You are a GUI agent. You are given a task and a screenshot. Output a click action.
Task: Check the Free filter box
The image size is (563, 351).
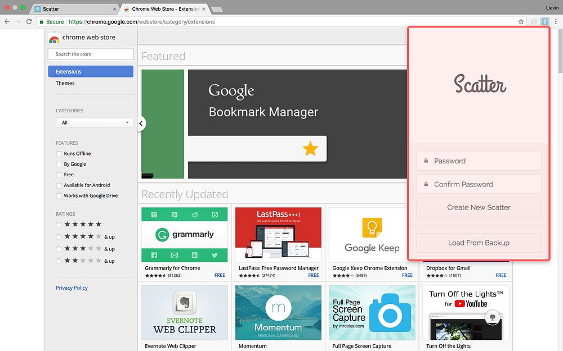pyautogui.click(x=59, y=175)
